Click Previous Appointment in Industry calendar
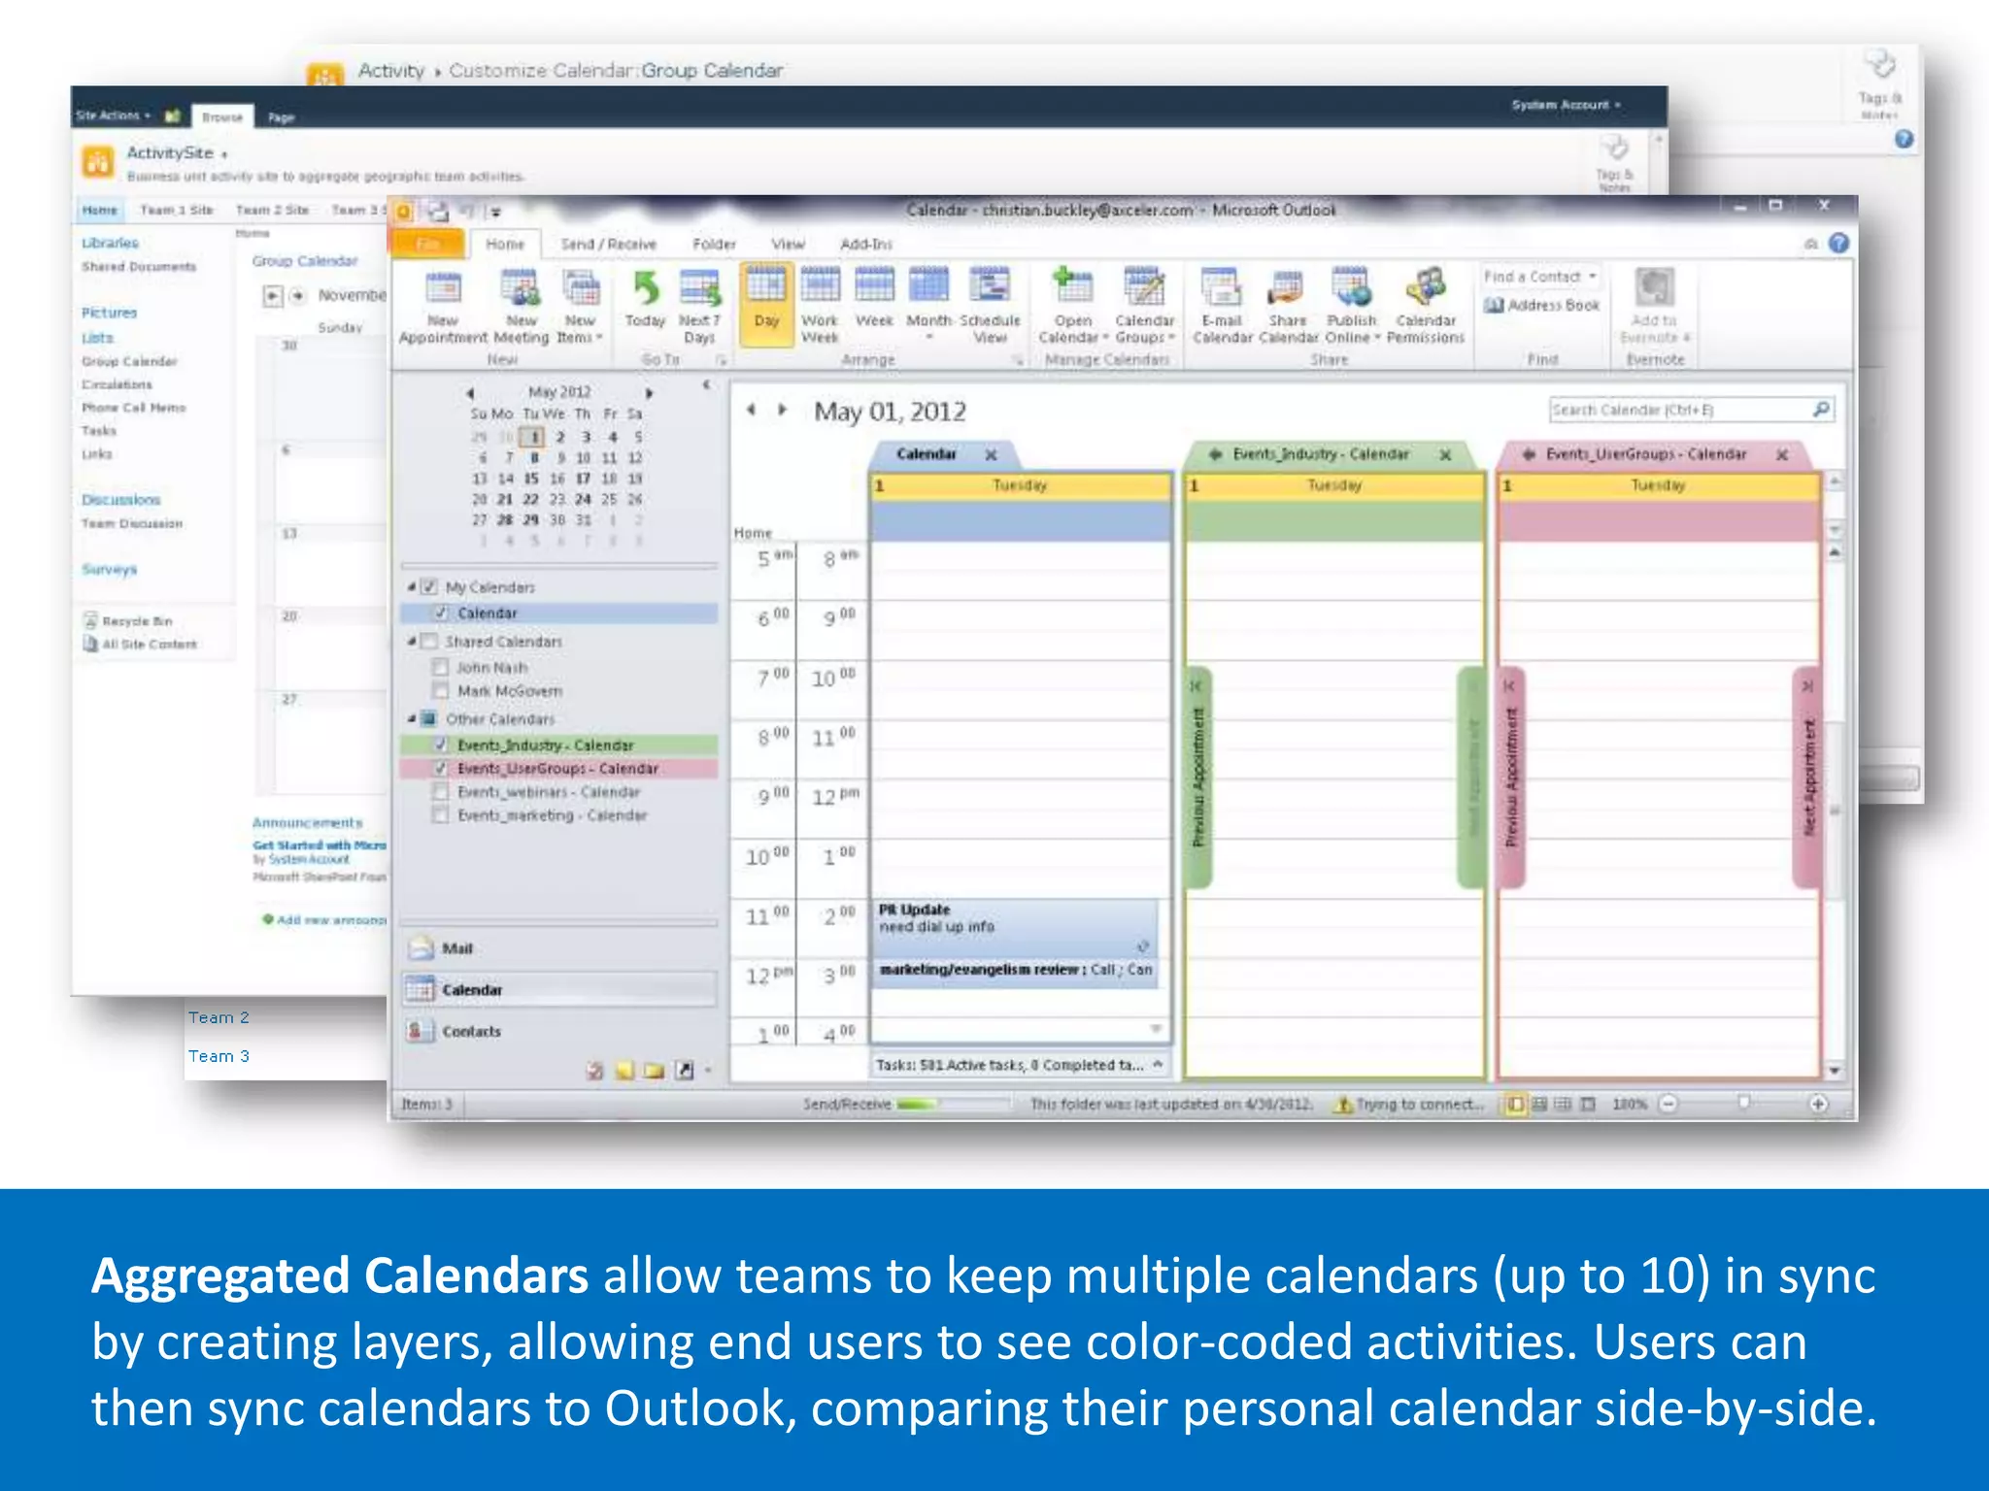 pyautogui.click(x=1198, y=778)
